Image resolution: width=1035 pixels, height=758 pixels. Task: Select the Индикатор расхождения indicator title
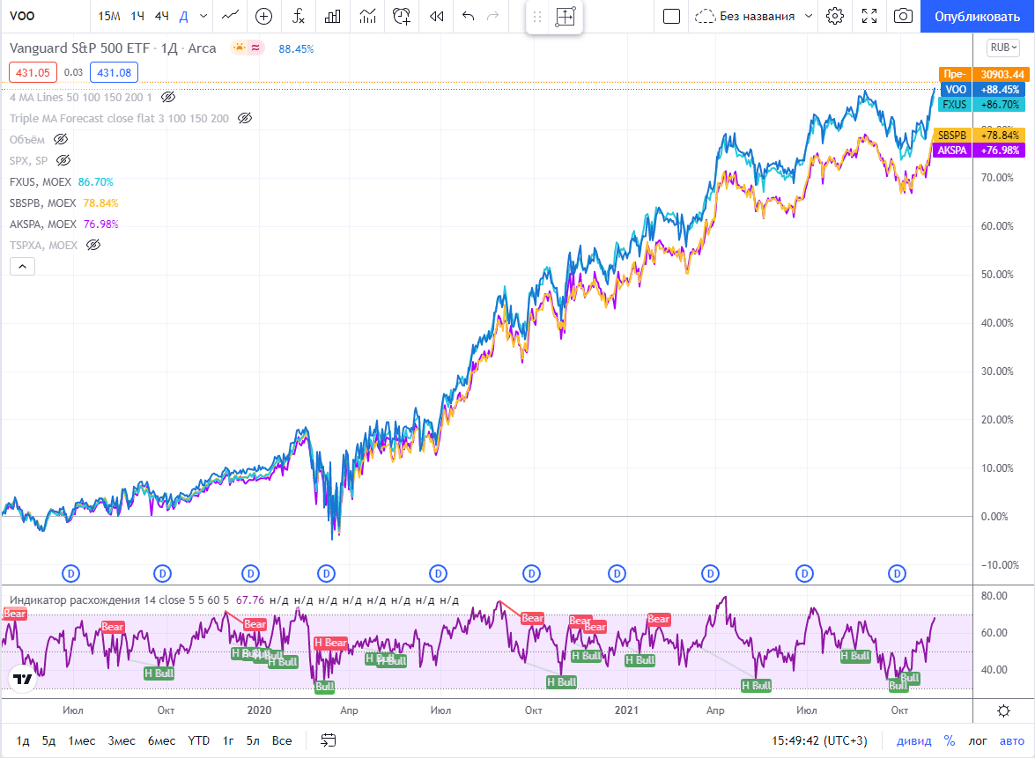(119, 600)
